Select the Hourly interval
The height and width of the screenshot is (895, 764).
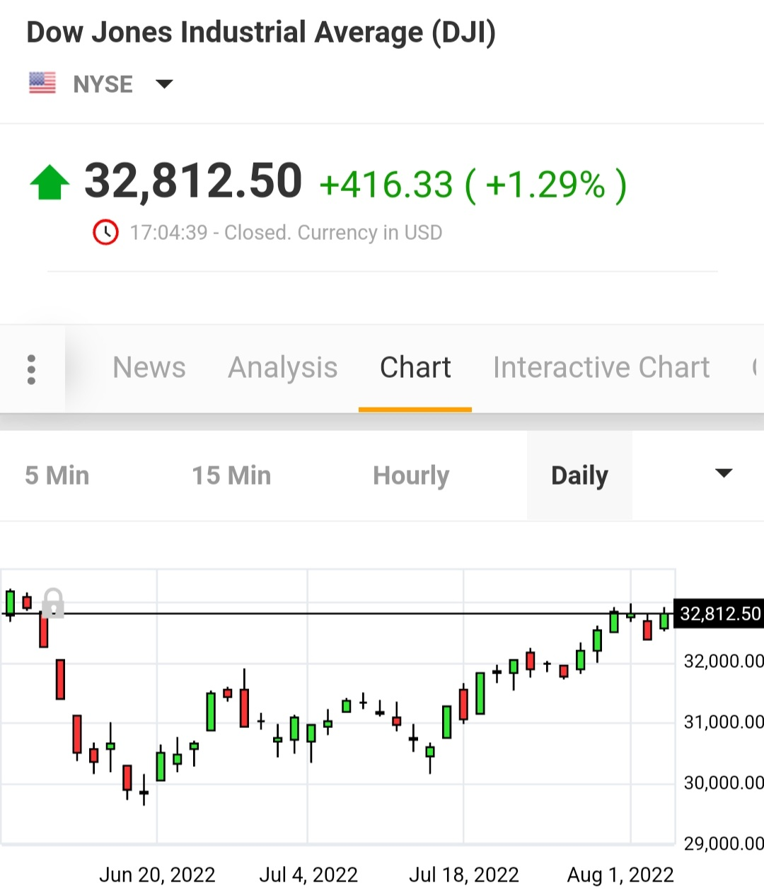click(411, 475)
